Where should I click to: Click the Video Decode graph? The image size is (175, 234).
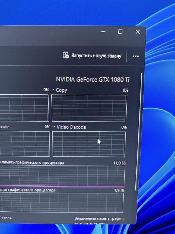pyautogui.click(x=89, y=144)
